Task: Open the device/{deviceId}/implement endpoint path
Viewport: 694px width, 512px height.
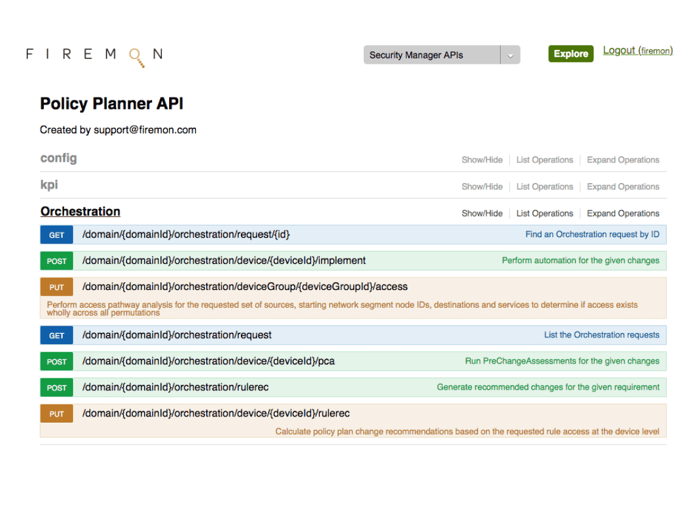Action: 224,261
